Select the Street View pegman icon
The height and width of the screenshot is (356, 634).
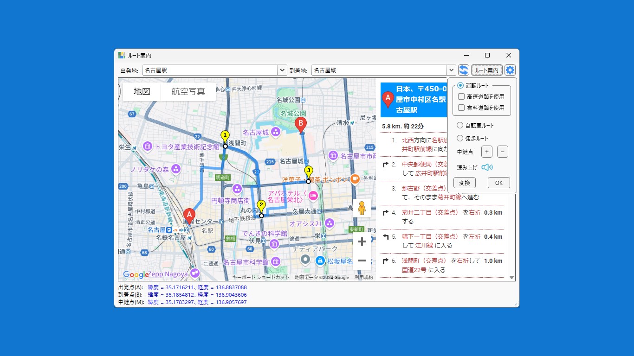[x=362, y=209]
